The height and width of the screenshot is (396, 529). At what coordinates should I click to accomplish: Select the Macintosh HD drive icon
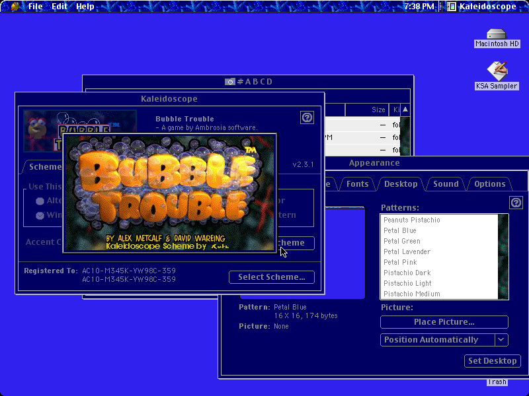click(x=497, y=34)
